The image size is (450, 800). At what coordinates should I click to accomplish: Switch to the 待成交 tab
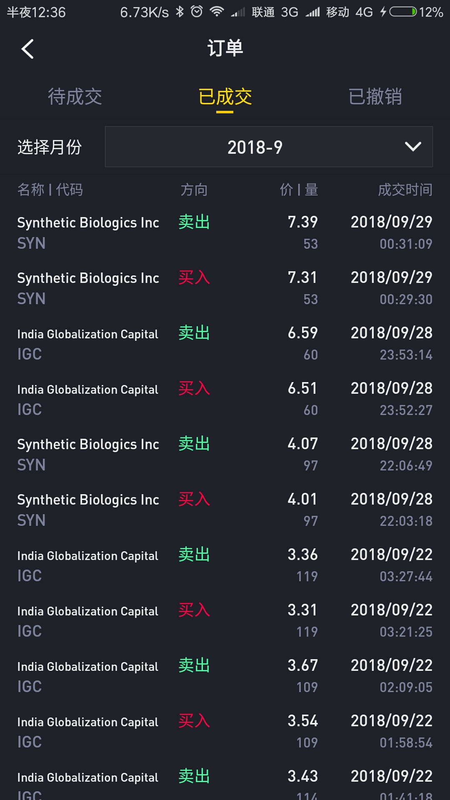pyautogui.click(x=75, y=97)
